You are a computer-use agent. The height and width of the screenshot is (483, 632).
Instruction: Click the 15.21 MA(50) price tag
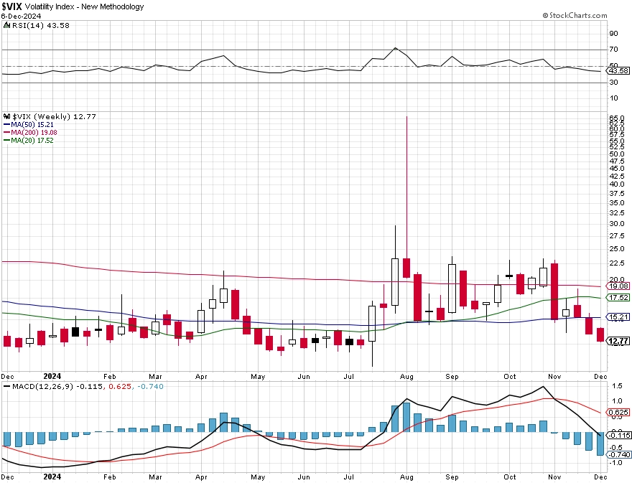[618, 317]
